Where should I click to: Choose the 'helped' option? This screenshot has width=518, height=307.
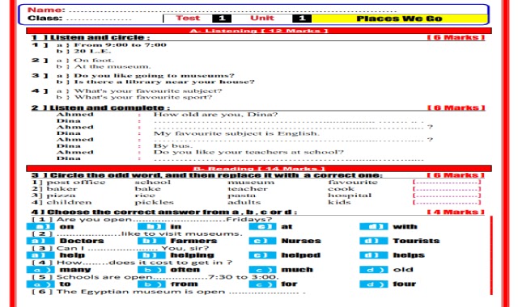tap(300, 255)
